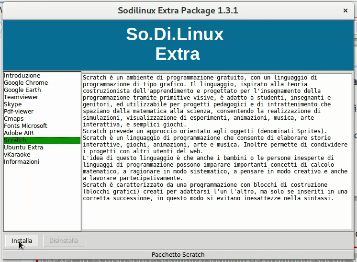Select the Pdf-viewer entry

[19, 112]
